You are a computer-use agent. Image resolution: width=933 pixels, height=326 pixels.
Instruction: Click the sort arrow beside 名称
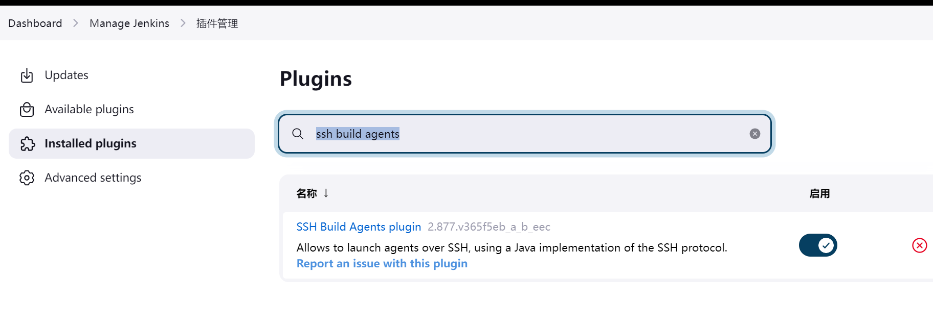tap(326, 193)
